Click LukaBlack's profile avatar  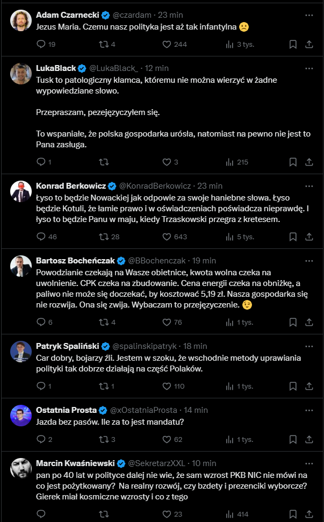click(21, 74)
